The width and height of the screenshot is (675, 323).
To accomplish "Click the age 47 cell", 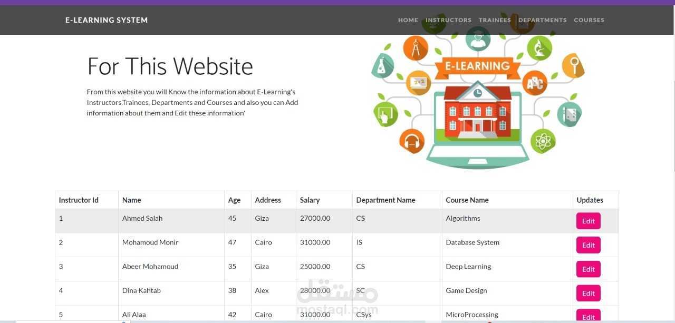I will [x=238, y=245].
